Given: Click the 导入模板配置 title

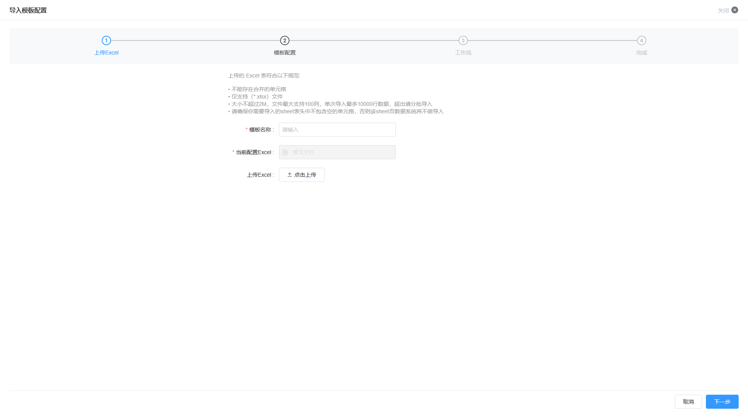Looking at the screenshot, I should coord(28,11).
